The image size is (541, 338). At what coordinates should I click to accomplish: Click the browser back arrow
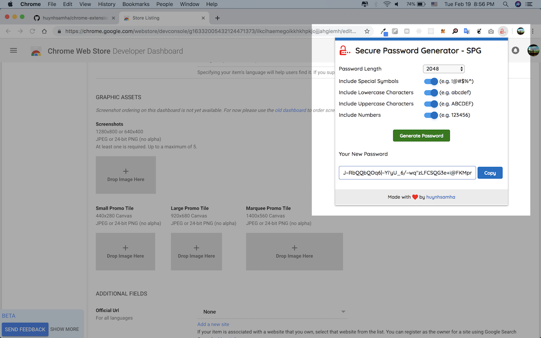point(8,31)
